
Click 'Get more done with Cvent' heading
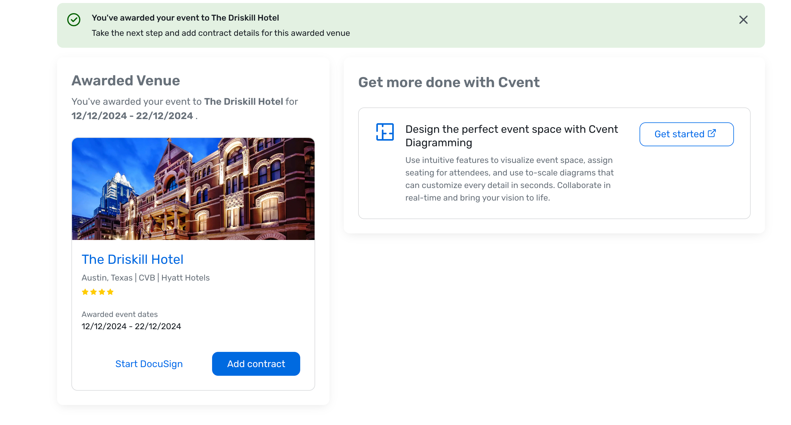tap(449, 82)
